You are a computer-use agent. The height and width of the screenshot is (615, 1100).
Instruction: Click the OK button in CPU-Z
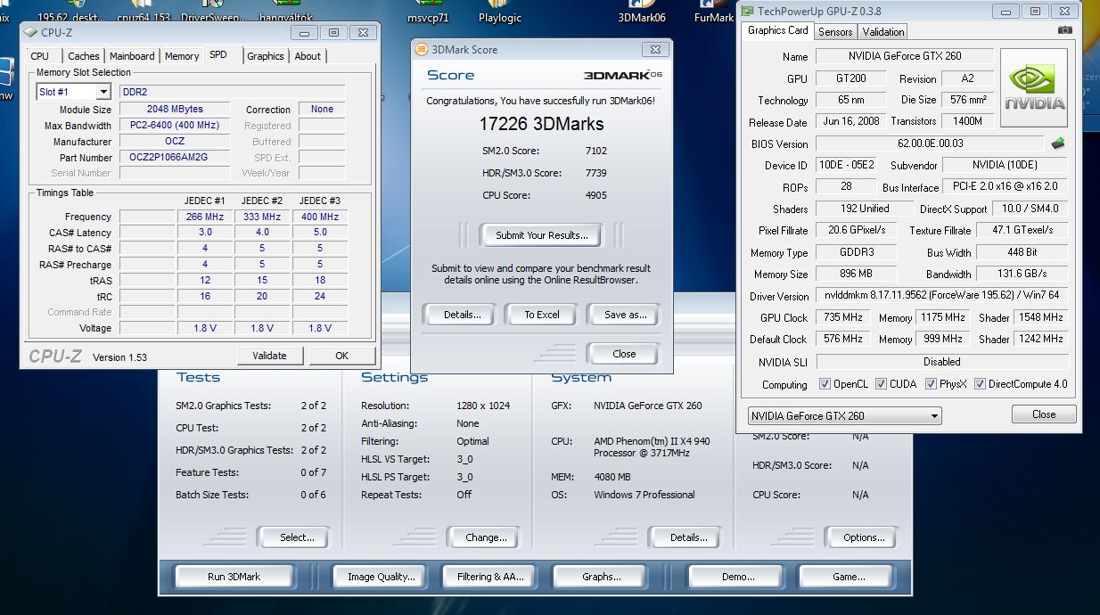341,355
